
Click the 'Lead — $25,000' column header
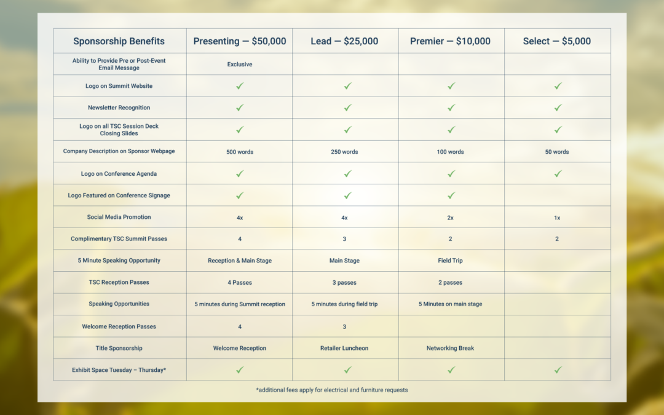click(x=344, y=41)
